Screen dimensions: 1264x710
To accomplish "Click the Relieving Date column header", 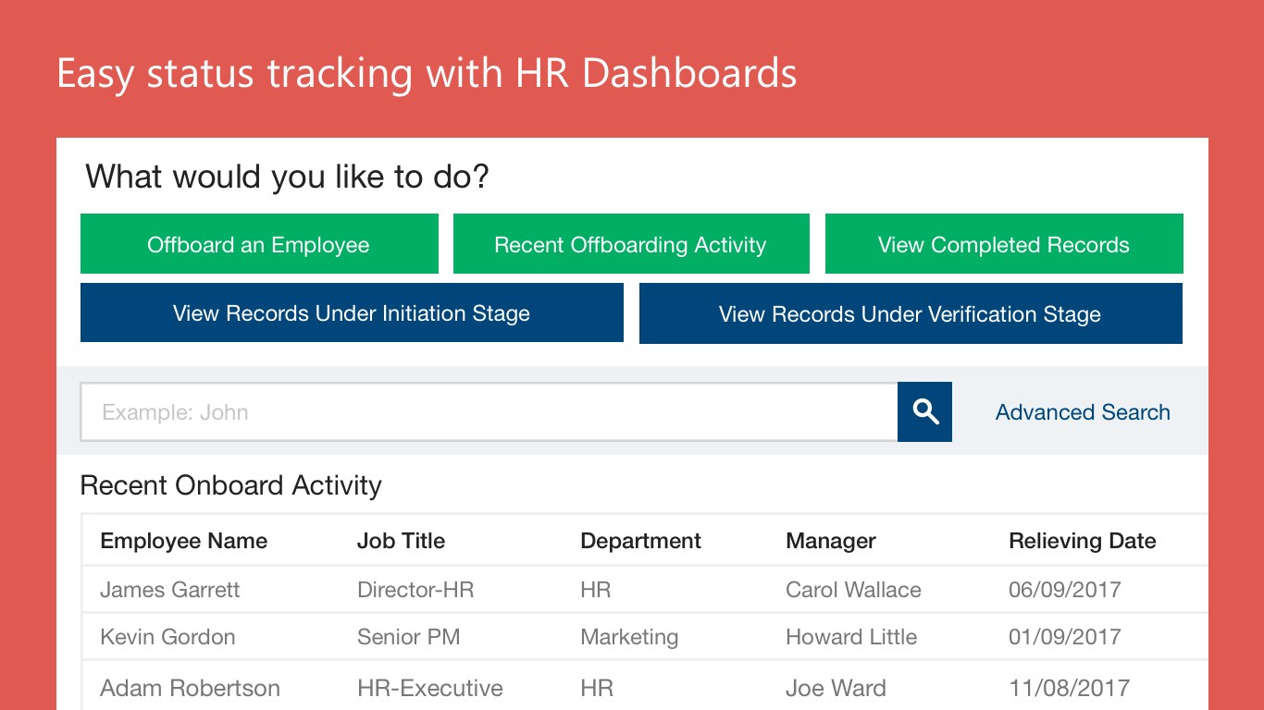I will pos(1082,541).
